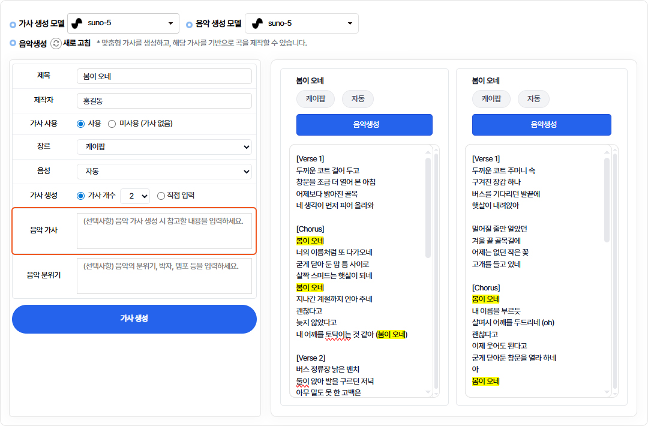The height and width of the screenshot is (426, 648).
Task: Click the 음악 가사 text area
Action: click(164, 230)
